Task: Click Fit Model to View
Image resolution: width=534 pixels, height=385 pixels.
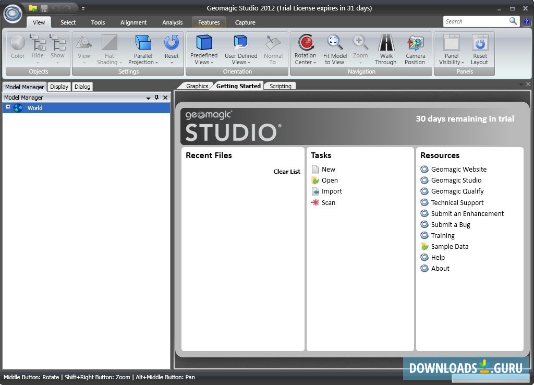Action: 335,50
